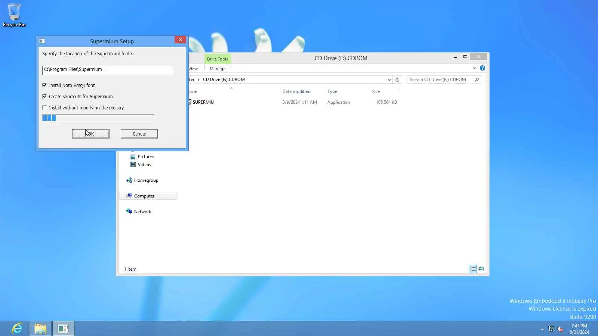Click the Videos folder icon in sidebar
This screenshot has height=336, width=598.
coord(133,165)
